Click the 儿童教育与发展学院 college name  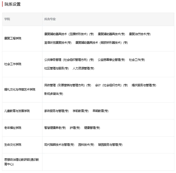click(x=17, y=111)
